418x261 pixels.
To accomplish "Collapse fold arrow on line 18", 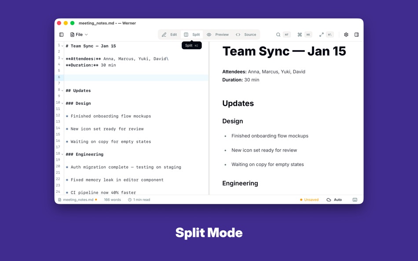I will 62,154.
